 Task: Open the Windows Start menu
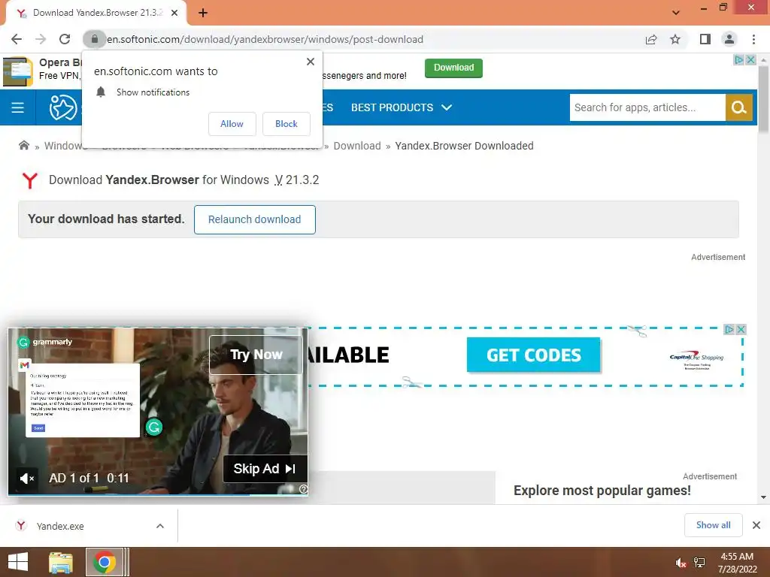[18, 562]
